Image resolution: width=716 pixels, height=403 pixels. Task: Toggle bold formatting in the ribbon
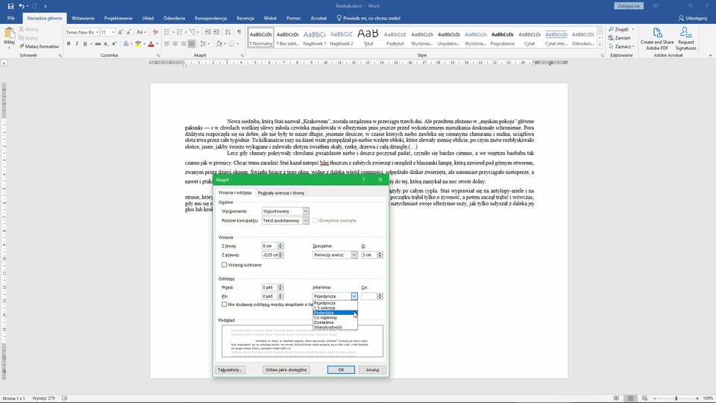point(68,44)
